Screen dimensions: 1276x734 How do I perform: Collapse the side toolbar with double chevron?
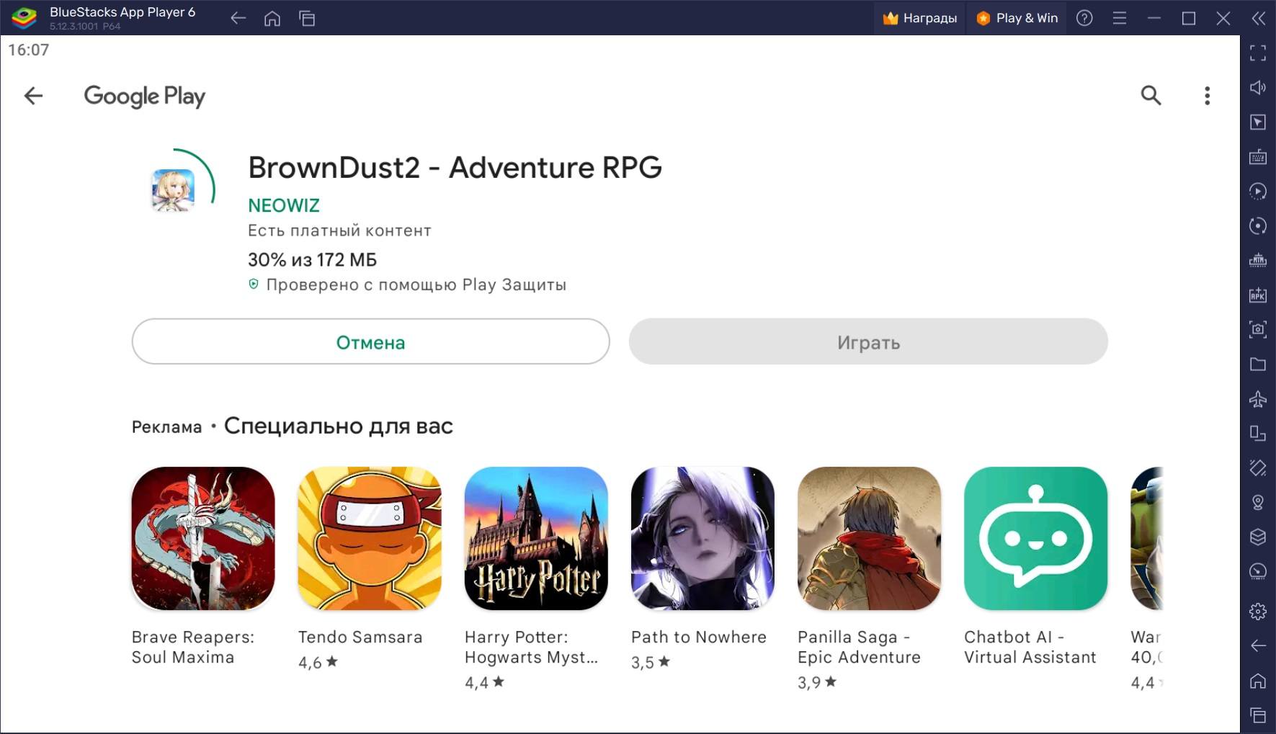click(1258, 18)
